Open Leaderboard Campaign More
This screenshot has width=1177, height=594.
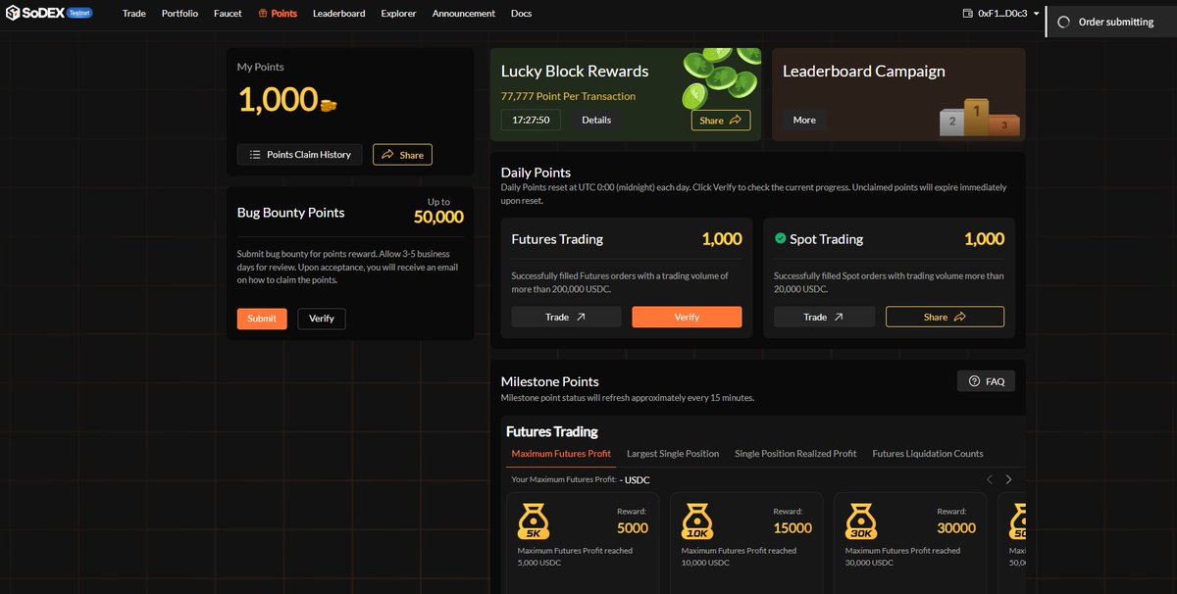click(x=804, y=120)
